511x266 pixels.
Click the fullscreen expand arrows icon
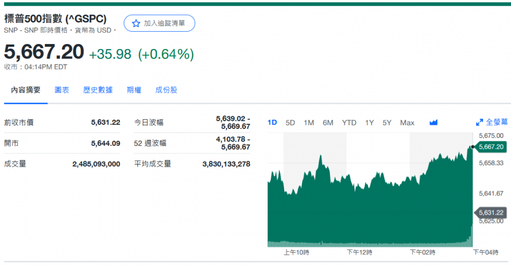click(x=479, y=122)
